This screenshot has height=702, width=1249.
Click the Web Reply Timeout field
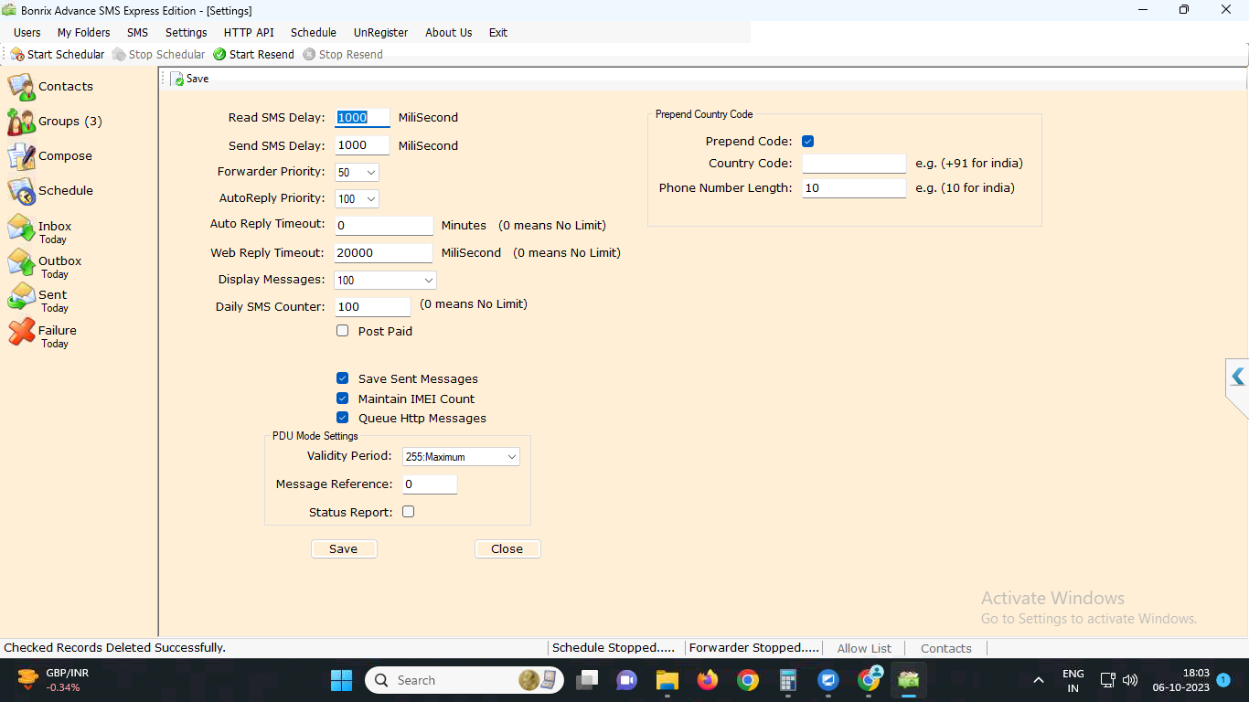tap(384, 253)
